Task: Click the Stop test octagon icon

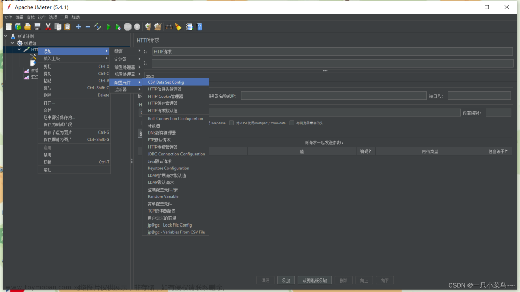Action: pyautogui.click(x=127, y=27)
